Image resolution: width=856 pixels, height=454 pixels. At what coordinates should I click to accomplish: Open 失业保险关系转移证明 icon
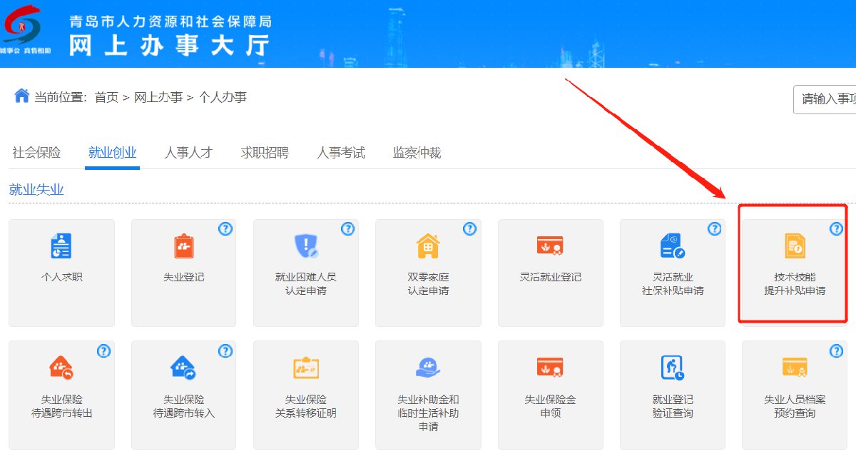[306, 368]
